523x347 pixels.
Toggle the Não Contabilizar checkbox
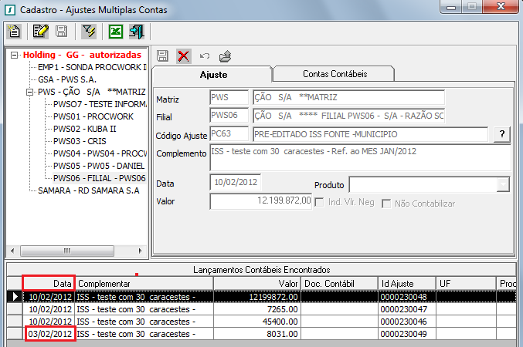(385, 203)
